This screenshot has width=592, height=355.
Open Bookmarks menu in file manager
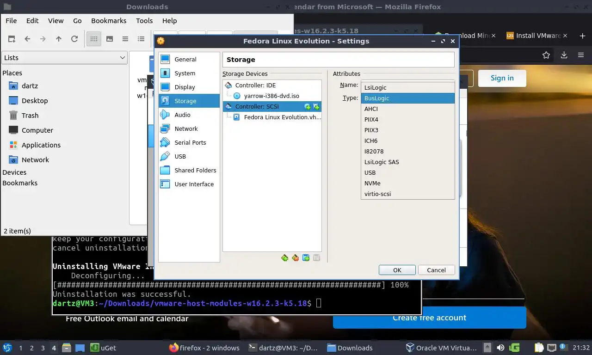[109, 21]
